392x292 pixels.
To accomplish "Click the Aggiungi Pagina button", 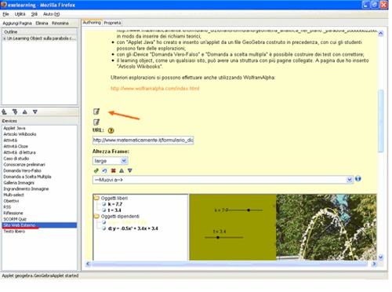I will click(x=17, y=24).
